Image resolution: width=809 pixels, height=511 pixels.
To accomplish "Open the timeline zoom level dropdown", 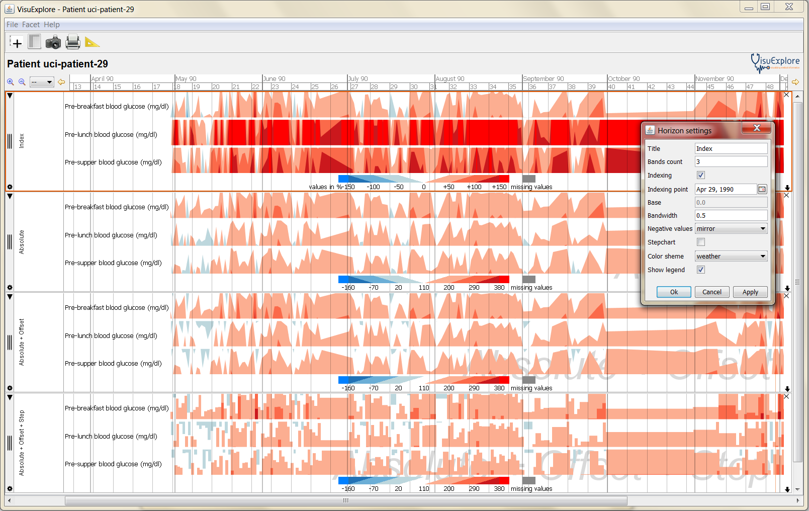I will 42,82.
